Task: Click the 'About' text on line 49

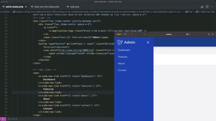Action: click(47, 99)
